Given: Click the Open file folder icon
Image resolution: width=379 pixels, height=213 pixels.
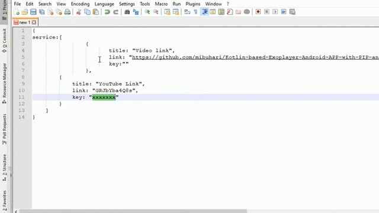Looking at the screenshot, I should [x=25, y=12].
